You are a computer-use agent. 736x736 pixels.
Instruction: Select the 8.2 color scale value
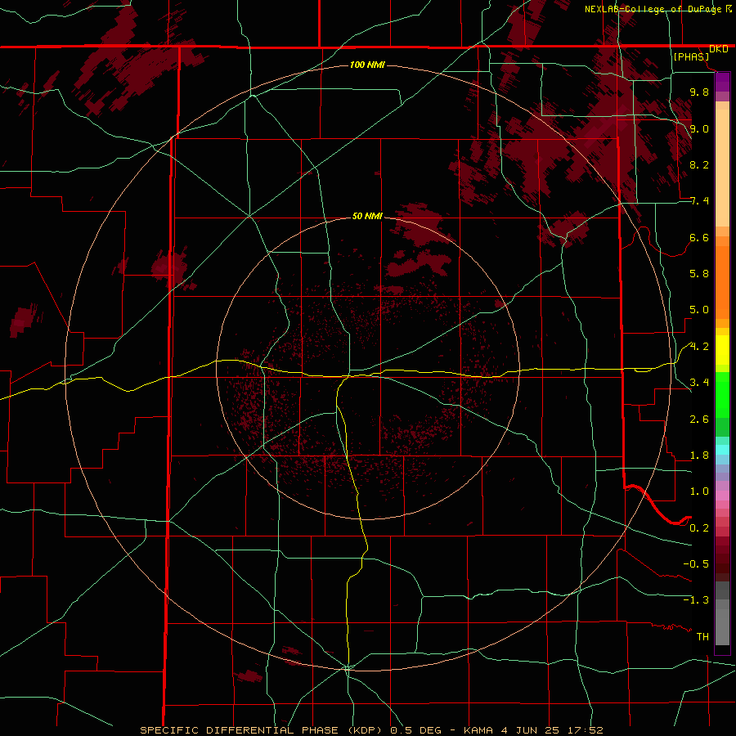(x=699, y=164)
